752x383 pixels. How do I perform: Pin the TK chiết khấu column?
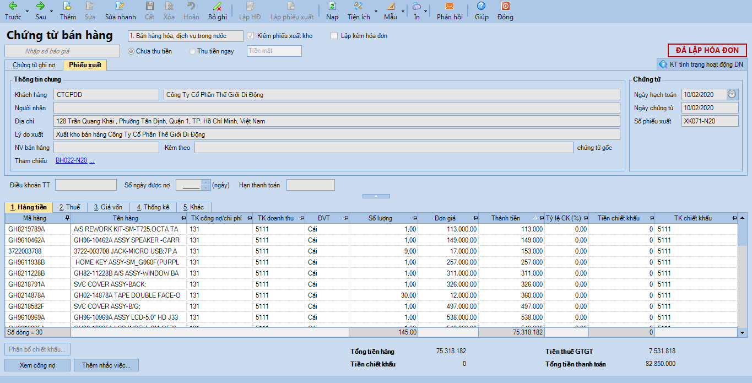[x=733, y=218]
